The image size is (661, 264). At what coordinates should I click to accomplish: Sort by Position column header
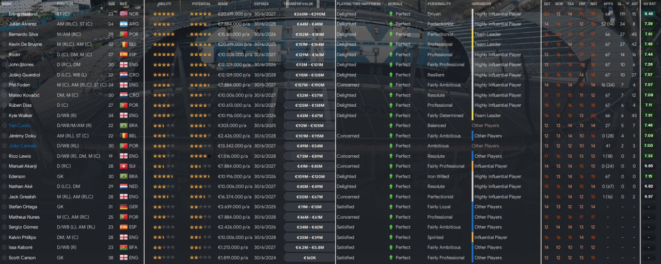(x=66, y=4)
